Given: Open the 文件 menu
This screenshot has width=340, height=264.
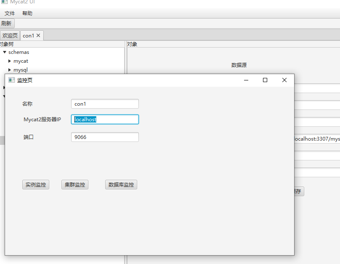Looking at the screenshot, I should 10,13.
